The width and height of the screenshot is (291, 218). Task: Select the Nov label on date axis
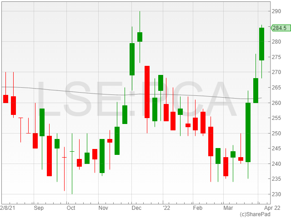(103, 208)
